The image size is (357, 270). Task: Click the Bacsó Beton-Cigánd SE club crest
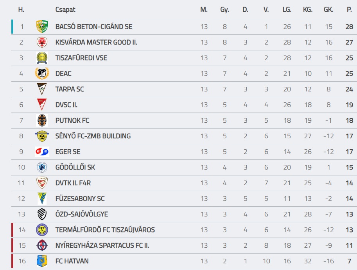pos(42,27)
